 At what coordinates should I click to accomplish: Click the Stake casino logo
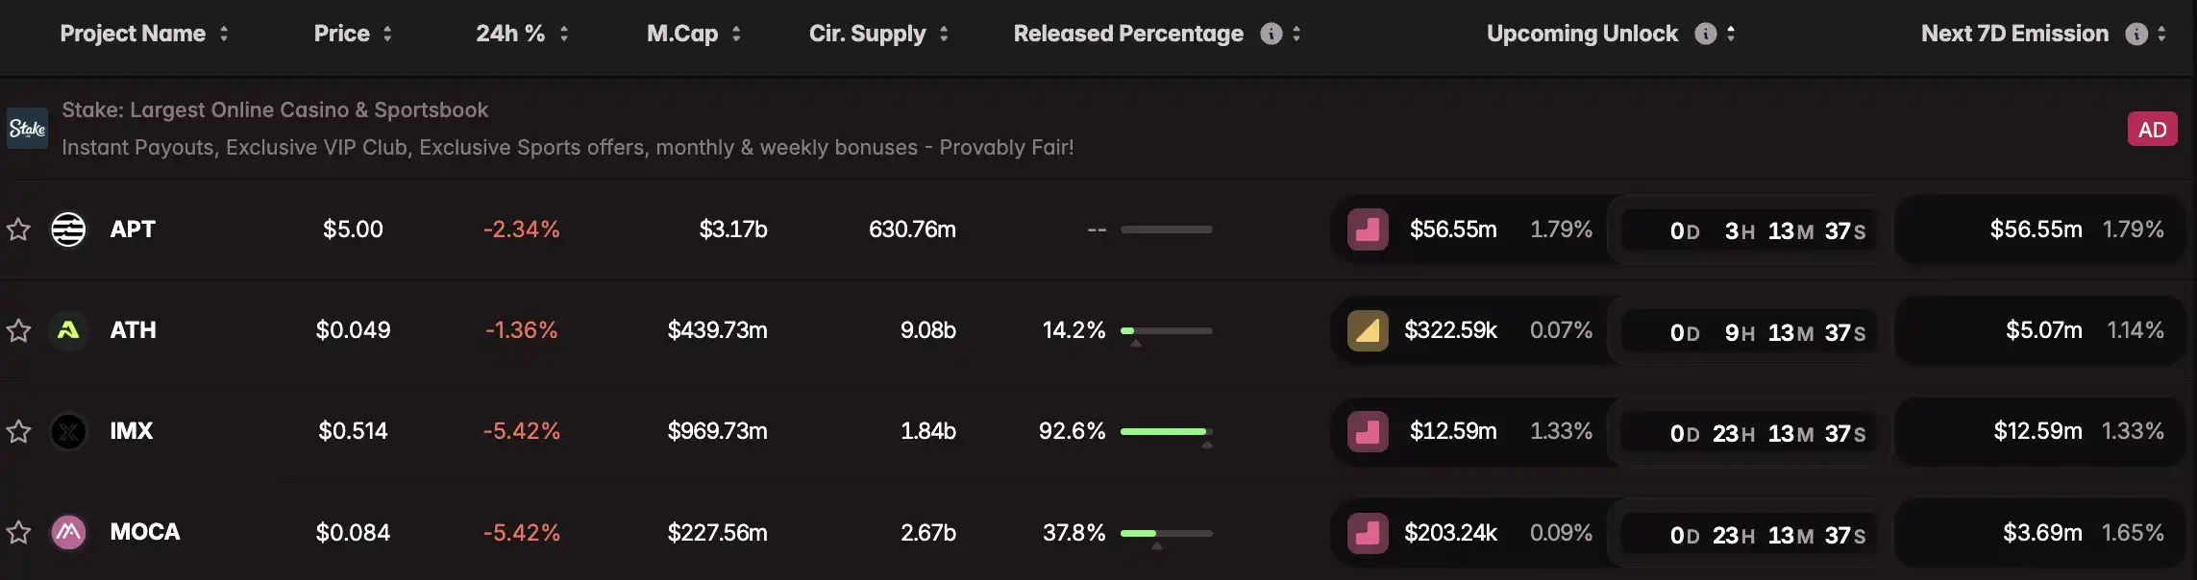click(27, 129)
